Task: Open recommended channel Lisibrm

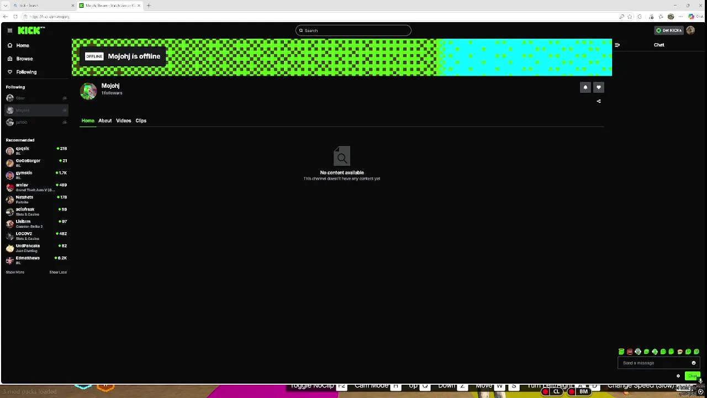Action: [x=36, y=223]
